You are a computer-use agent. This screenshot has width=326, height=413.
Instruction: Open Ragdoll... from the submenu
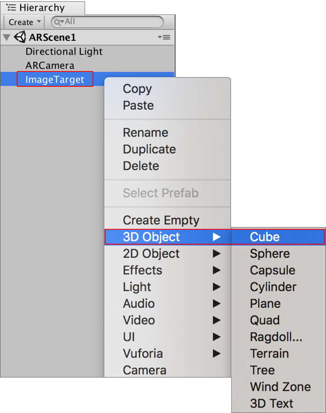point(278,337)
